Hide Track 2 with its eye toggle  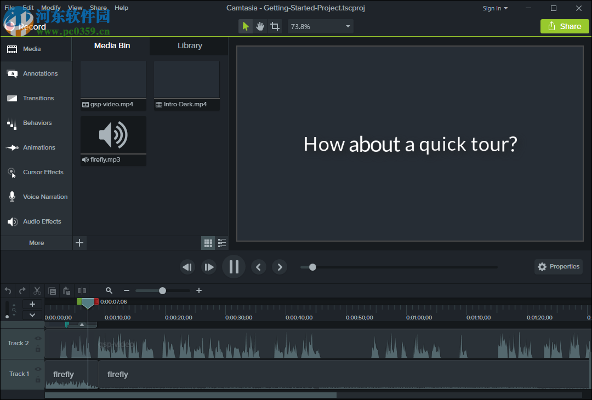point(38,338)
